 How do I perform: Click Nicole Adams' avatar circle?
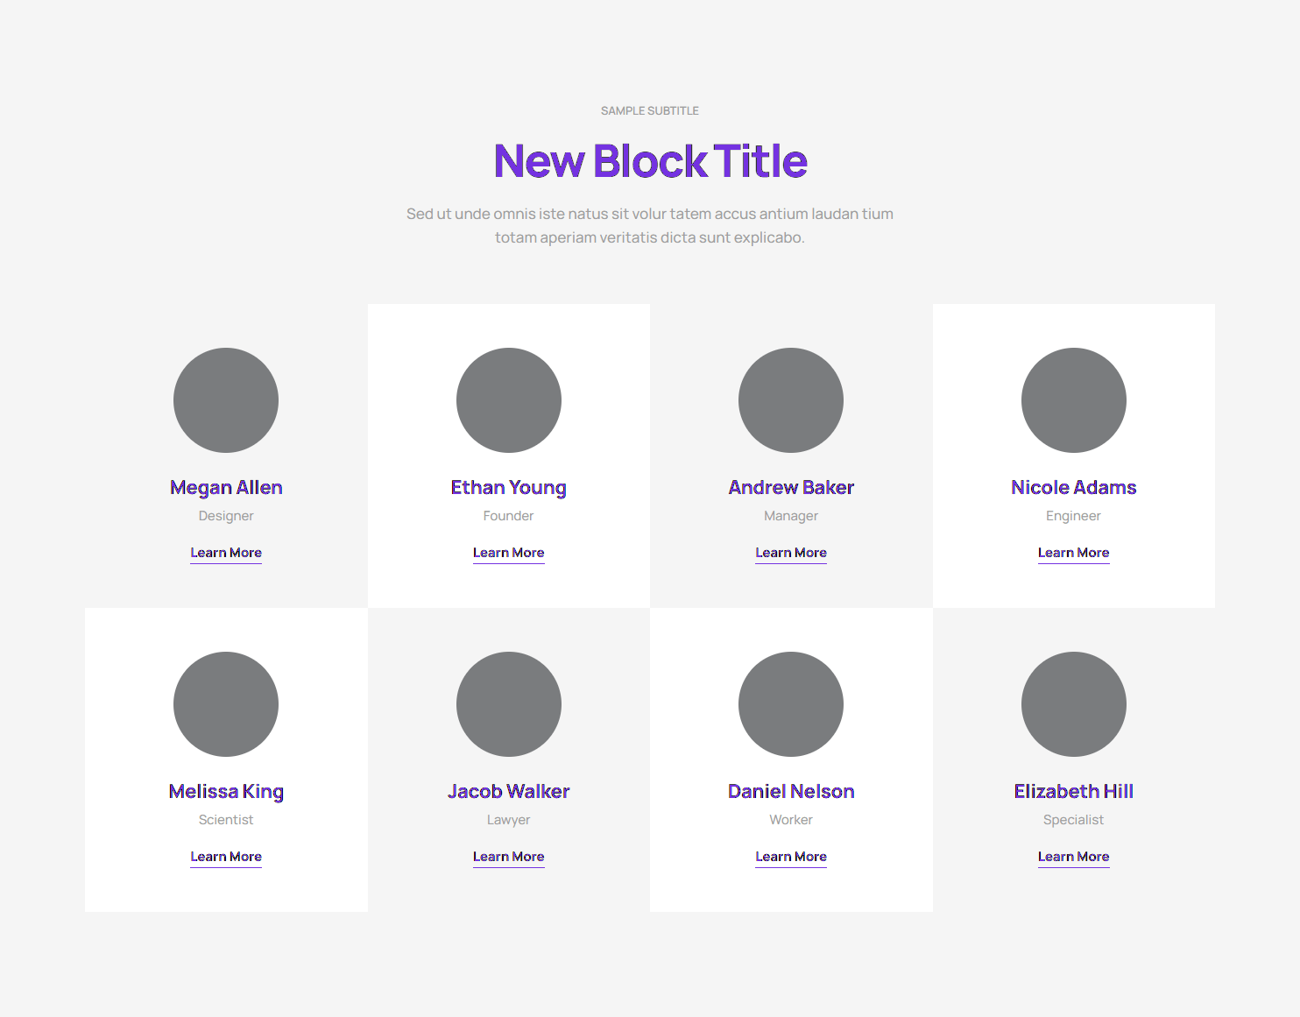click(1074, 400)
